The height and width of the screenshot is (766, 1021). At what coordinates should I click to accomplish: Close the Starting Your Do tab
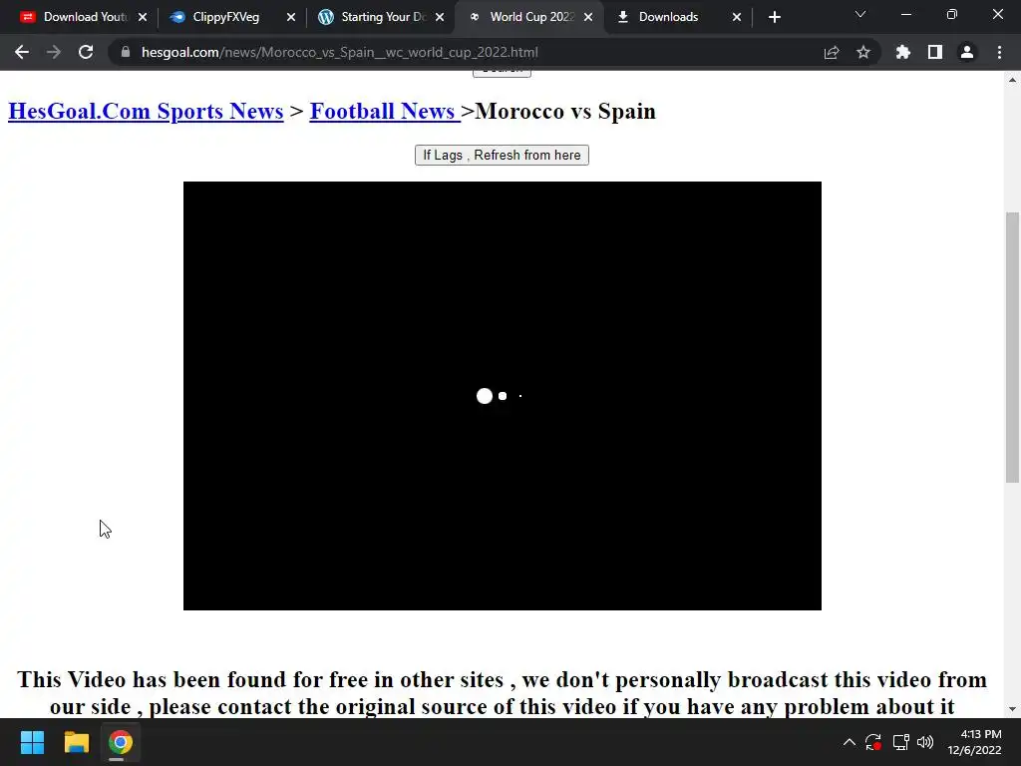(x=440, y=17)
